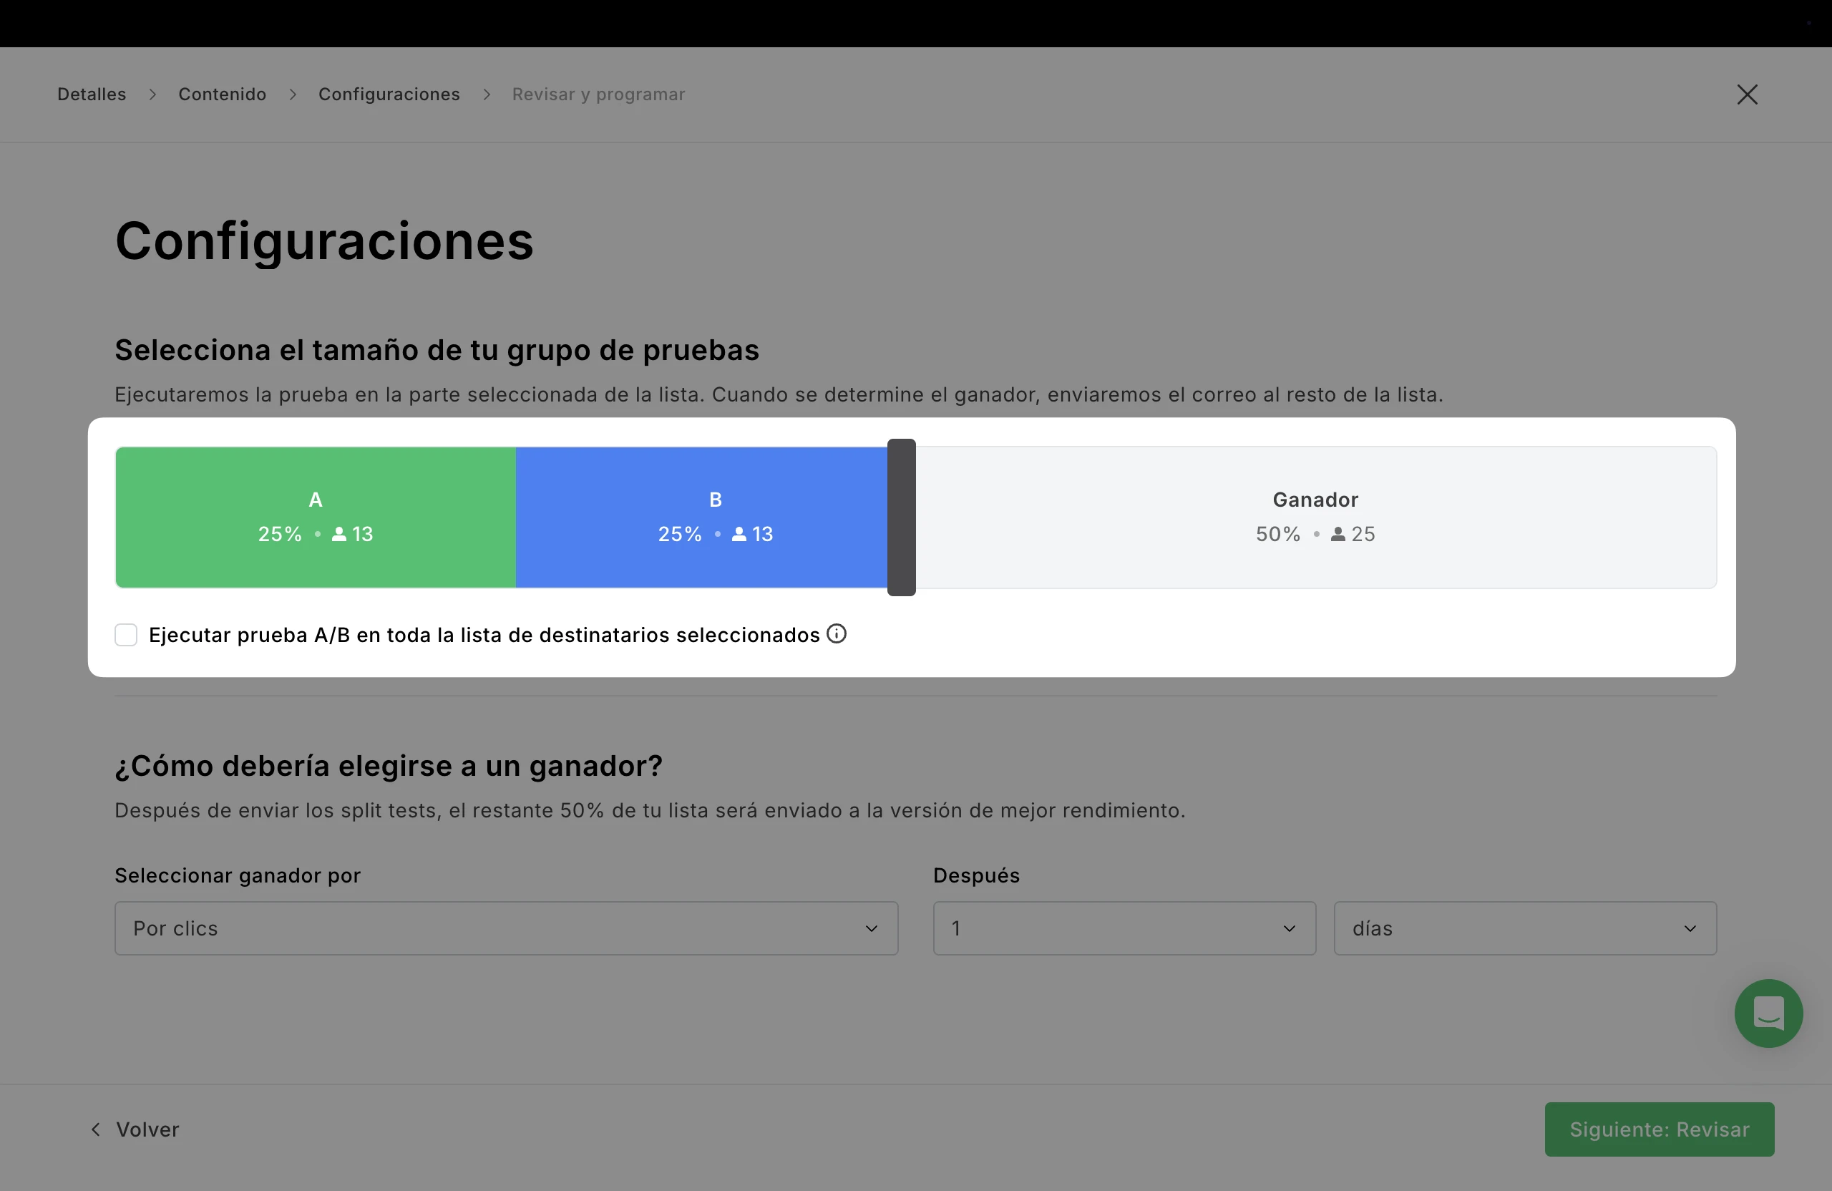Go to the Detalles breadcrumb step
The width and height of the screenshot is (1832, 1191).
[92, 94]
